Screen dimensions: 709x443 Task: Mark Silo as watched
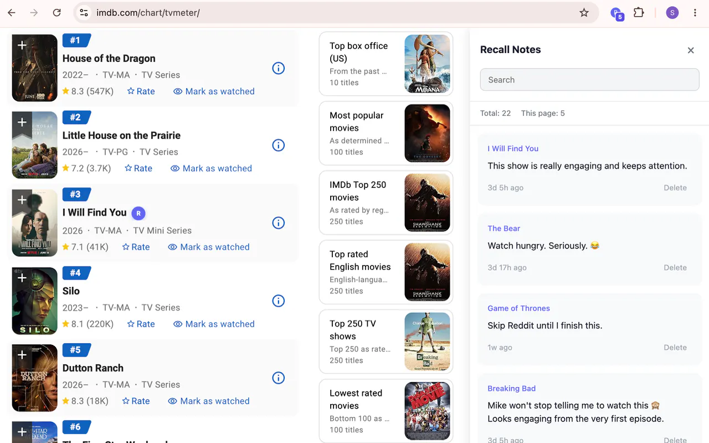tap(214, 324)
